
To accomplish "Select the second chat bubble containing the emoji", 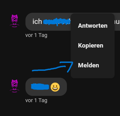I will click(x=46, y=87).
